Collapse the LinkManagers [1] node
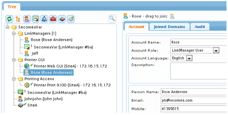 (x=14, y=33)
